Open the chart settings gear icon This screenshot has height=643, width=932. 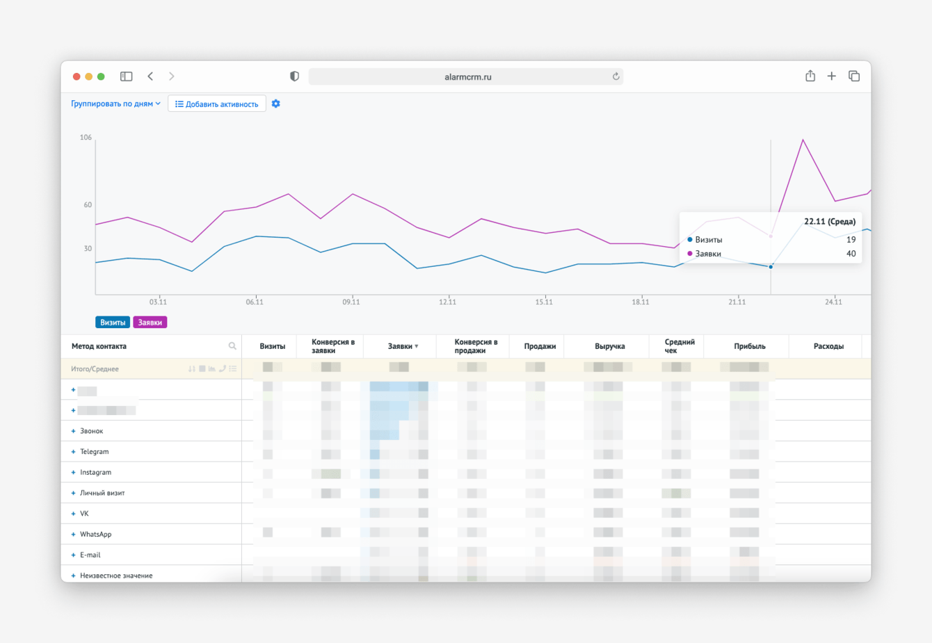[276, 104]
